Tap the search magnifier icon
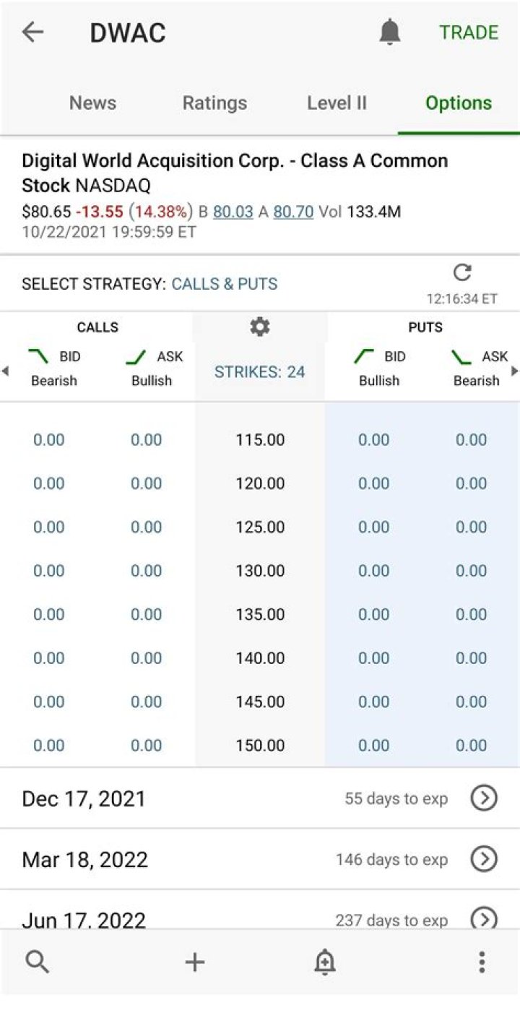Viewport: 520px width, 1013px height. (x=37, y=962)
